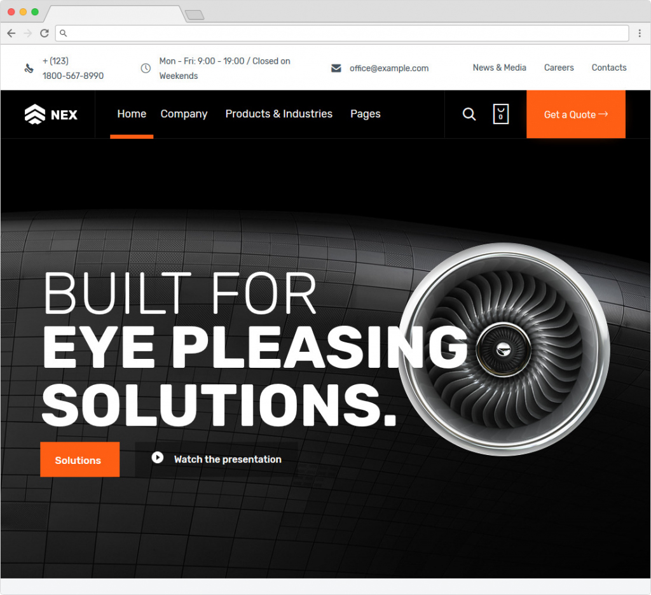Select the Home navigation item
Screen dimensions: 651x595
(132, 114)
